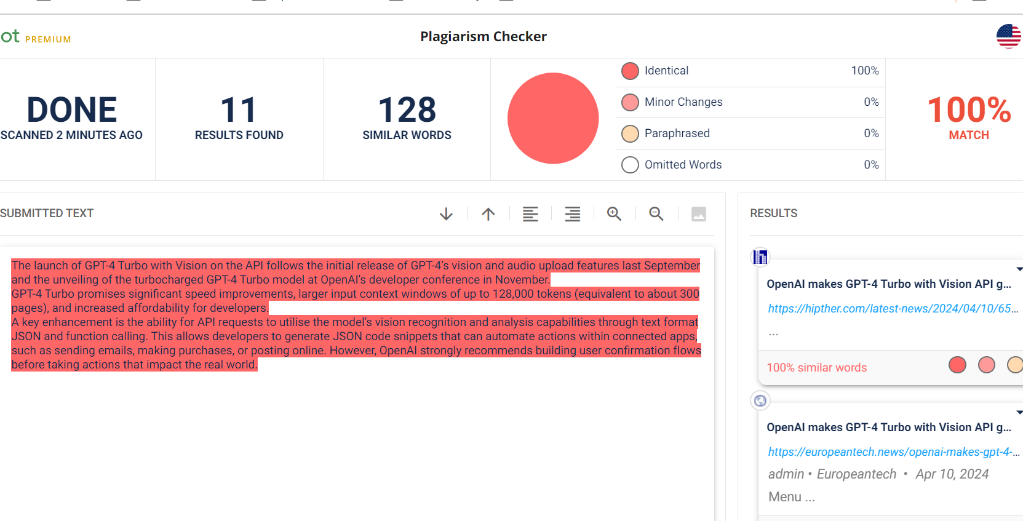
Task: Toggle the Omitted Words filter circle
Action: click(630, 165)
